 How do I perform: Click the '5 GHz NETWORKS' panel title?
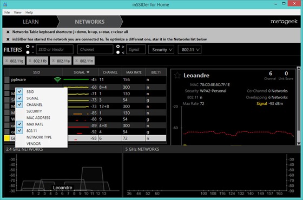tap(142, 149)
